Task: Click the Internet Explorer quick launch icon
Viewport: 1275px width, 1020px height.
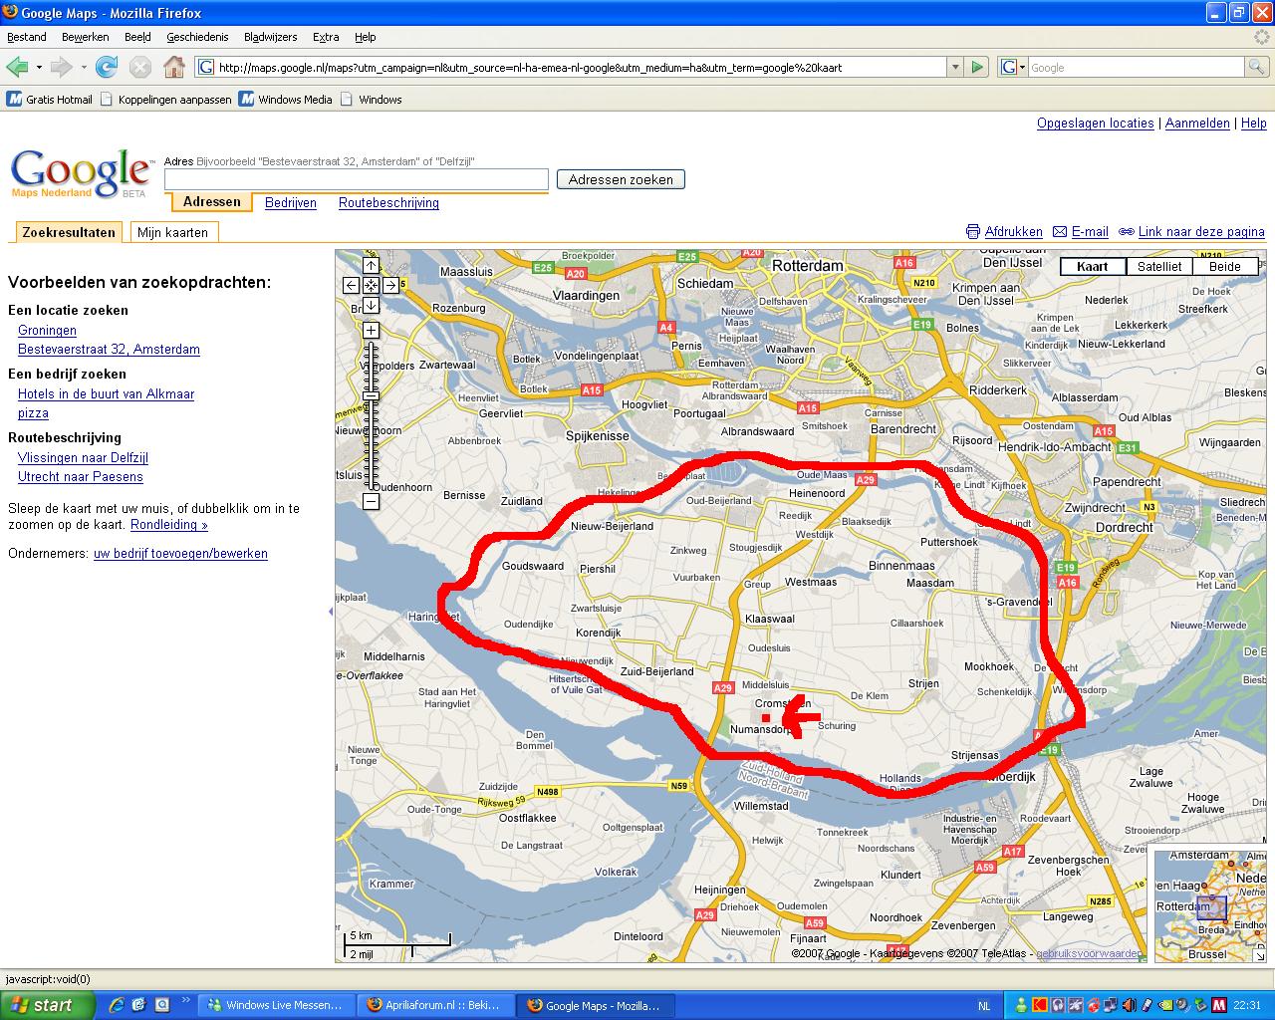Action: 116,1005
